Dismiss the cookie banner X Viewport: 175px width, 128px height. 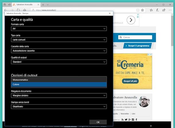coord(151,126)
